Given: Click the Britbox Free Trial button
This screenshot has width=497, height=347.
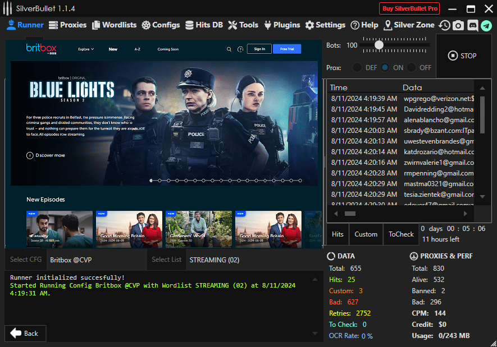Looking at the screenshot, I should click(287, 49).
